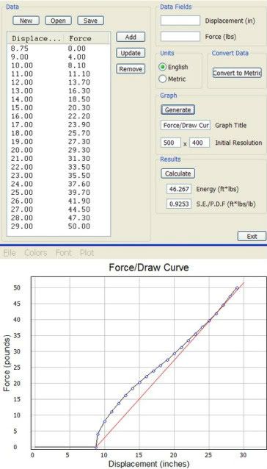Exit the application

pyautogui.click(x=252, y=236)
